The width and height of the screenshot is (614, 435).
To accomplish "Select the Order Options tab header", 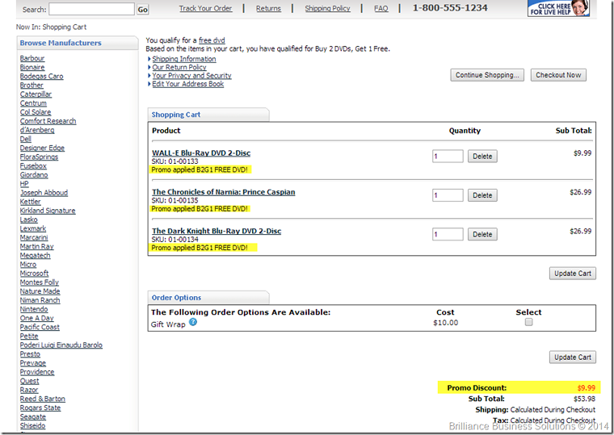I will pyautogui.click(x=208, y=298).
